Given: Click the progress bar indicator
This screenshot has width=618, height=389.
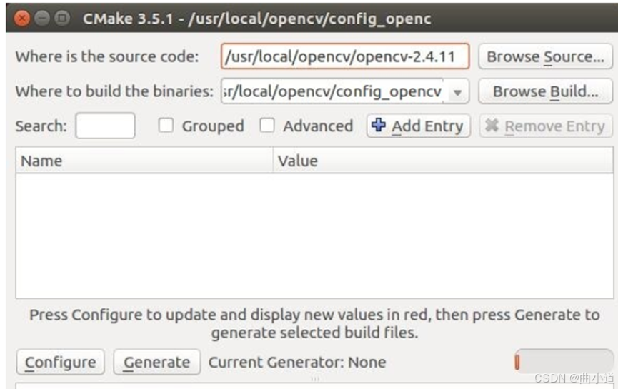Looking at the screenshot, I should click(x=564, y=362).
